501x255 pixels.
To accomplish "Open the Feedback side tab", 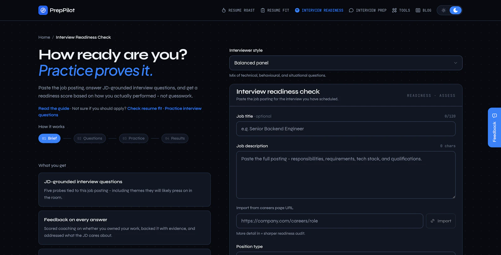I will pyautogui.click(x=494, y=127).
